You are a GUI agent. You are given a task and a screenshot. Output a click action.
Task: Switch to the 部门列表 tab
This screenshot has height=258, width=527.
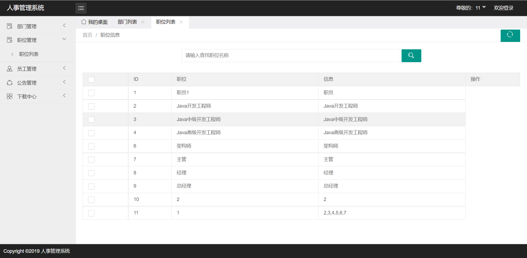coord(127,22)
